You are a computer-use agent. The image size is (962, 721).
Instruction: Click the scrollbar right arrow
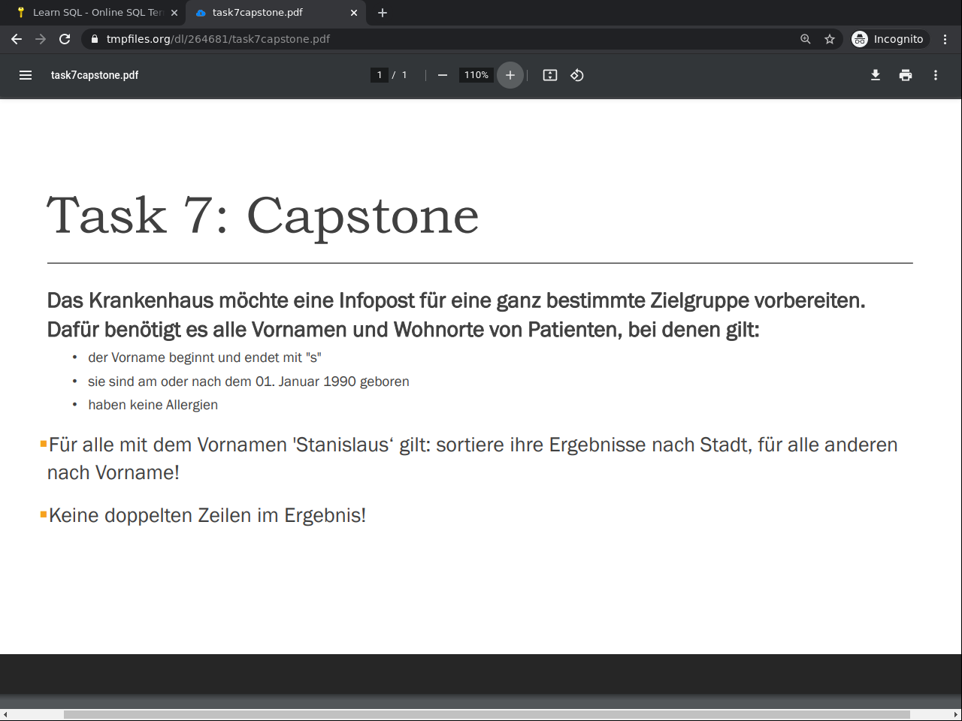coord(956,714)
